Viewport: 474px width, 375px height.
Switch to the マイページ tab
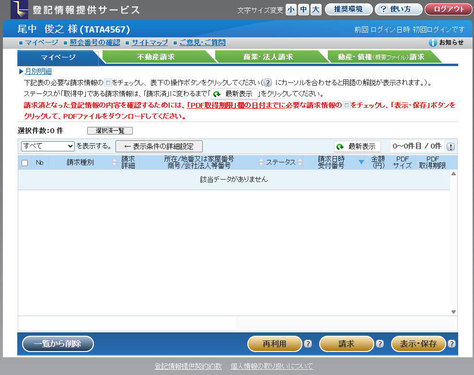58,57
